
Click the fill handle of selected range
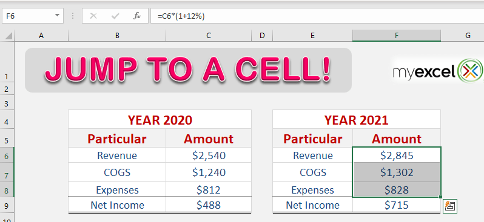point(440,197)
